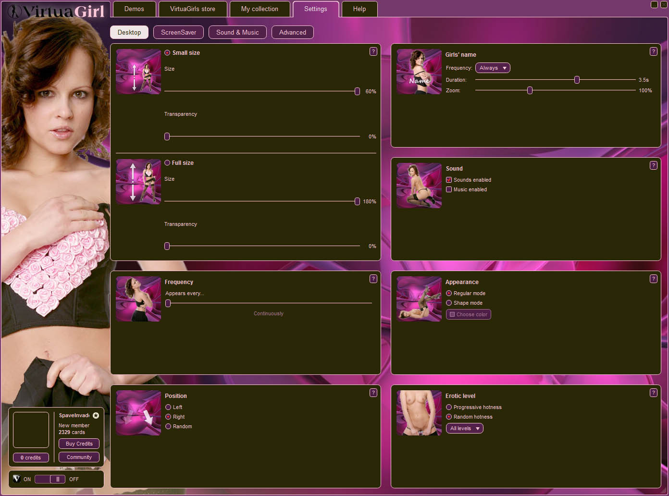Image resolution: width=669 pixels, height=496 pixels.
Task: Click the Community button
Action: (79, 457)
